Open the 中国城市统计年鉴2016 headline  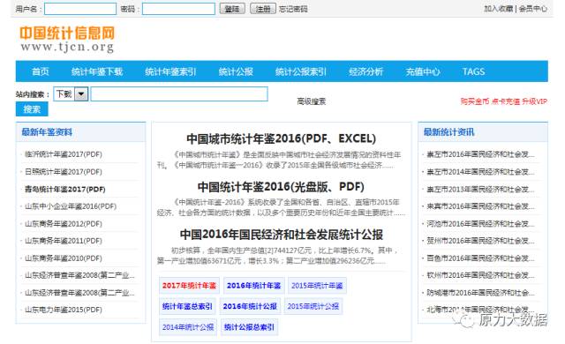[x=281, y=138]
